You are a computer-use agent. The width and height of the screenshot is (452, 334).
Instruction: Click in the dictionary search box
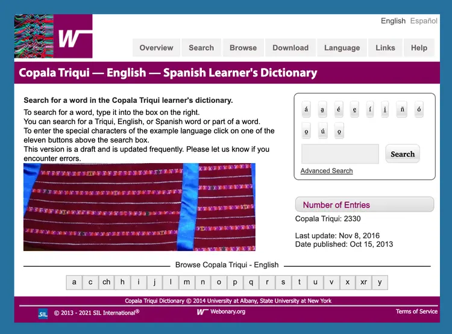(340, 154)
